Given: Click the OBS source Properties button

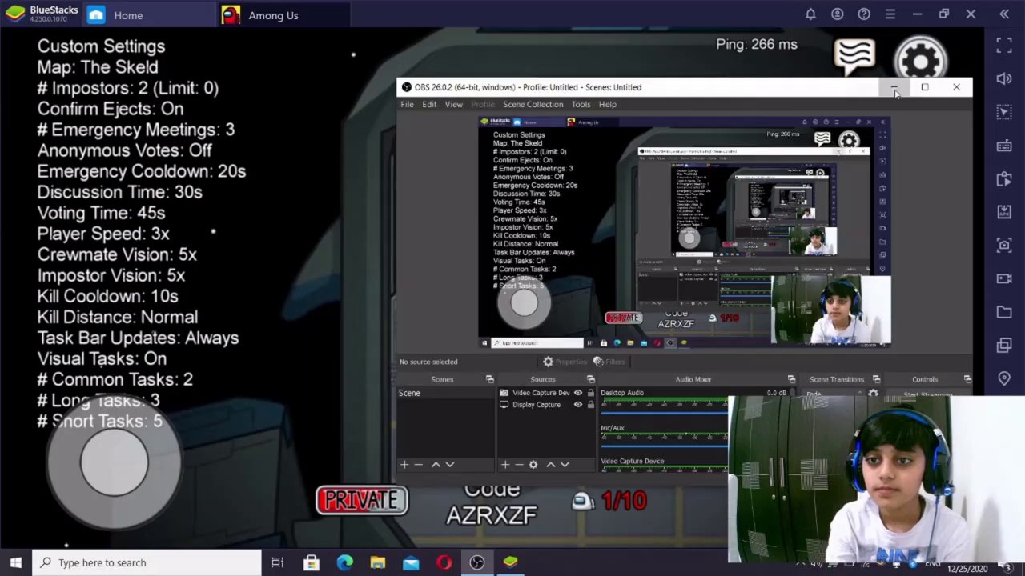Looking at the screenshot, I should click(565, 362).
